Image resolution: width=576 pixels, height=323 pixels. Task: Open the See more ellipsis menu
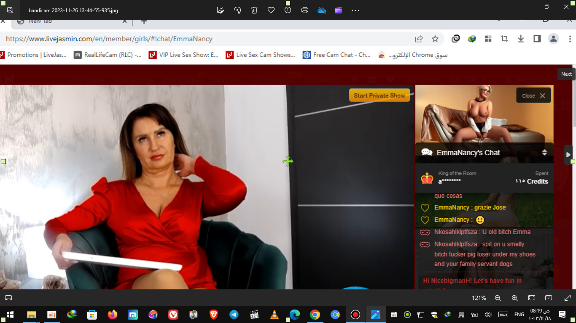tap(355, 10)
